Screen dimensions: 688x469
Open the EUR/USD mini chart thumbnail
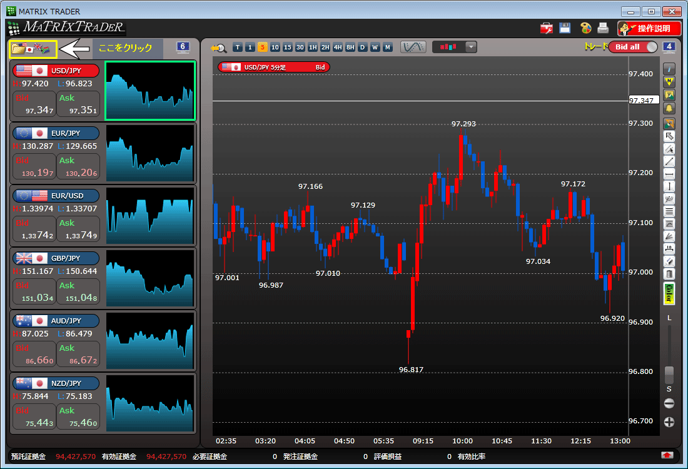click(x=150, y=216)
